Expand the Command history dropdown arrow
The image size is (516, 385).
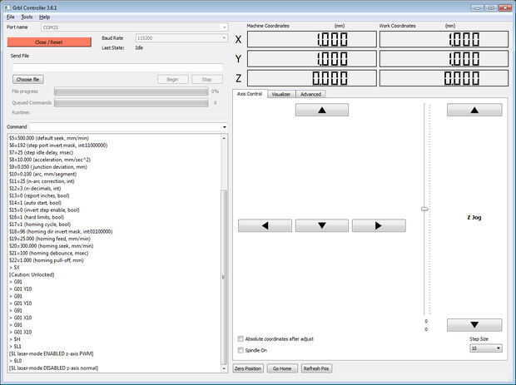[x=225, y=127]
